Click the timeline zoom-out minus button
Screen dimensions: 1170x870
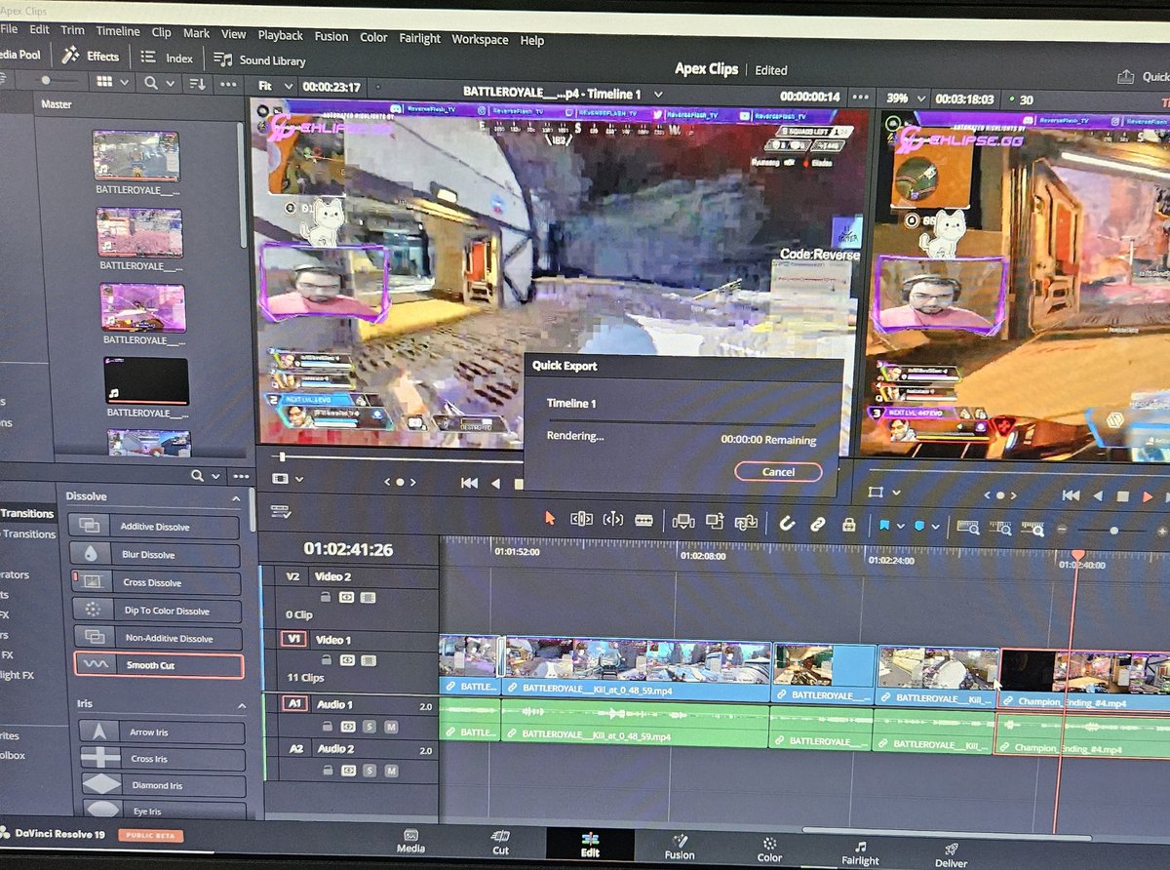click(x=1063, y=531)
